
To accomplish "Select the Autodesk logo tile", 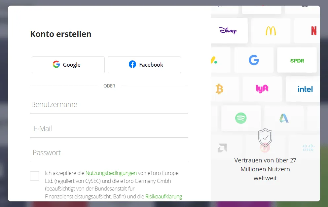I will coord(283,118).
